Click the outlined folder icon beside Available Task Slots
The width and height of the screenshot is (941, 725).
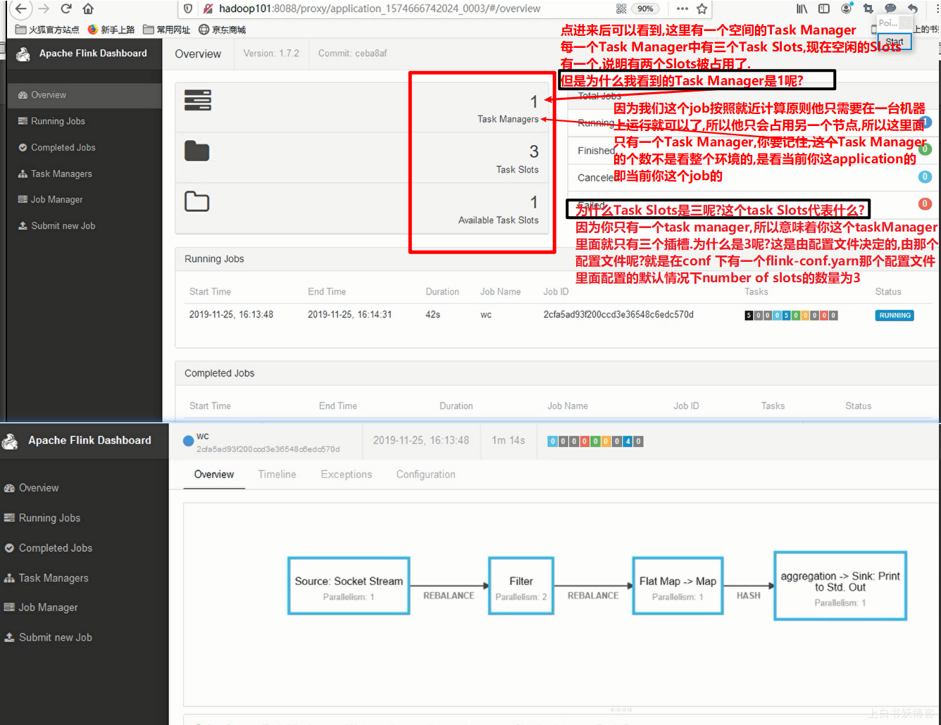(197, 201)
